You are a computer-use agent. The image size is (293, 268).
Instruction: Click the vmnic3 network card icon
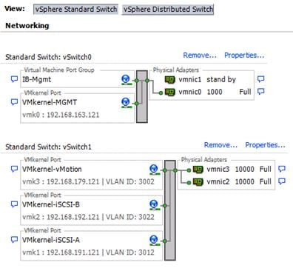198,170
